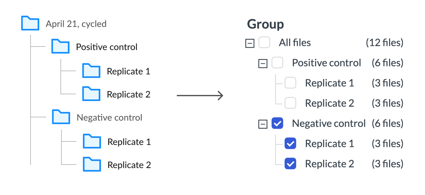The image size is (425, 195).
Task: Click the 12 files count label
Action: (384, 43)
